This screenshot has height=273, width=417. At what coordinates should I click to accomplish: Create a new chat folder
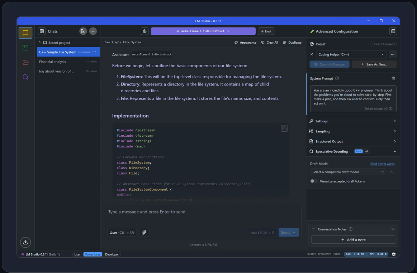[x=83, y=31]
